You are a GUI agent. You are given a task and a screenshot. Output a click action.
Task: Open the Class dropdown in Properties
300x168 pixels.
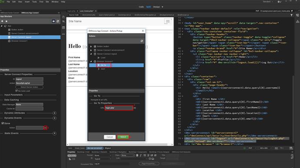128,155
